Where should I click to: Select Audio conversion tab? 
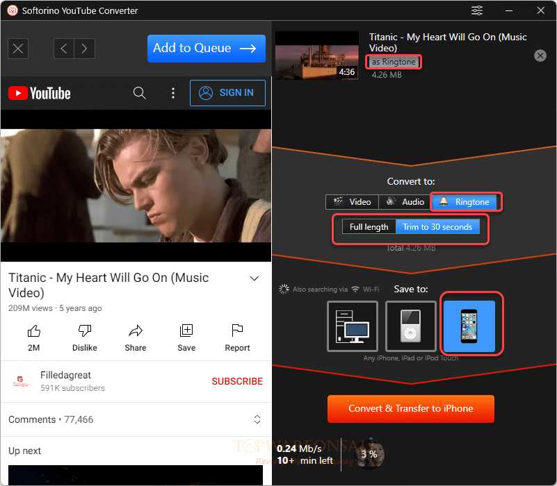(x=405, y=202)
